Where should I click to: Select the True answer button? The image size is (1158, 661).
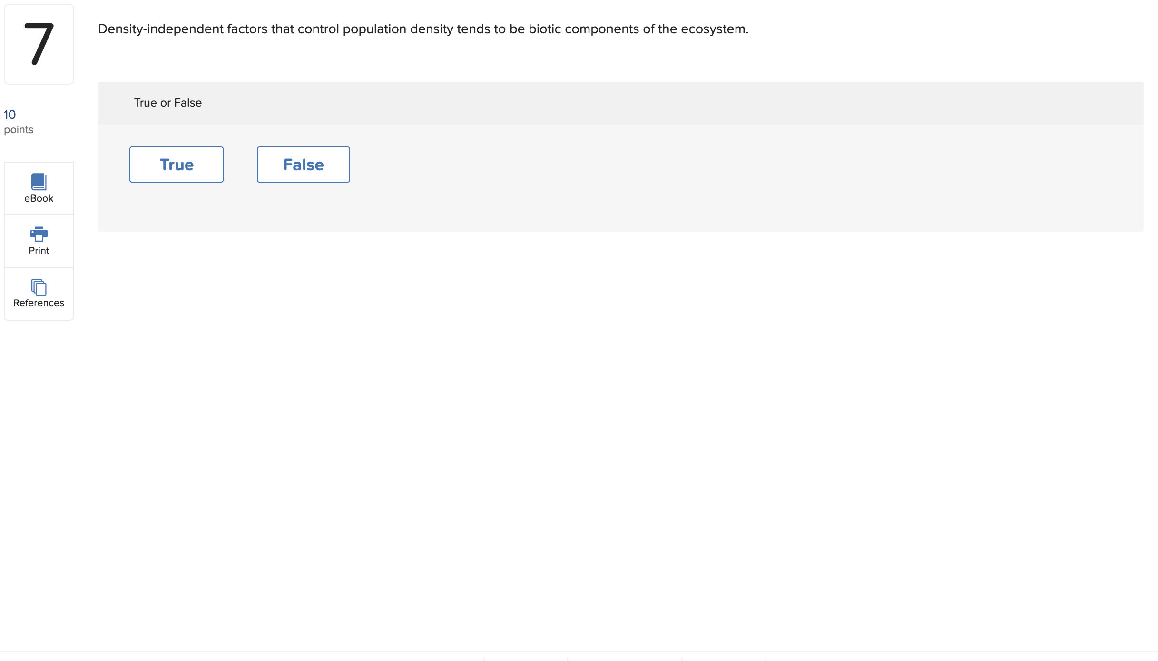pos(176,165)
